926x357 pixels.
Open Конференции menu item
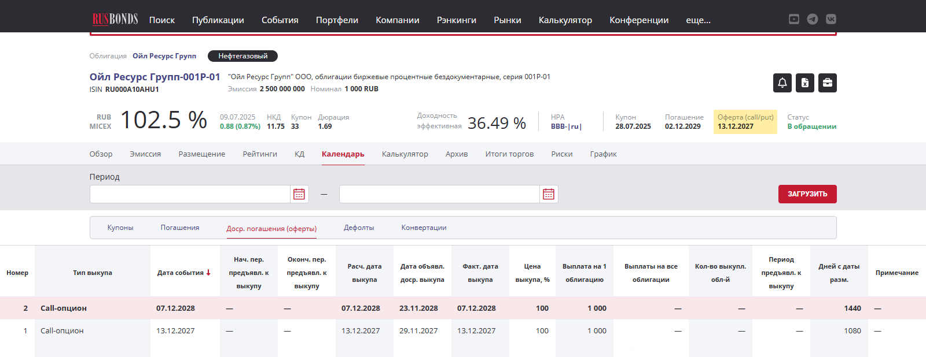click(x=639, y=20)
